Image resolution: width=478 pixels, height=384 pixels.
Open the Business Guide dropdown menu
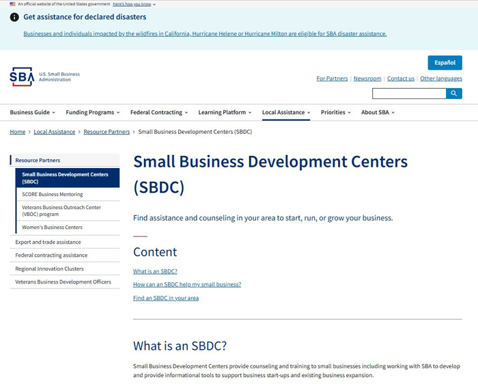[33, 112]
